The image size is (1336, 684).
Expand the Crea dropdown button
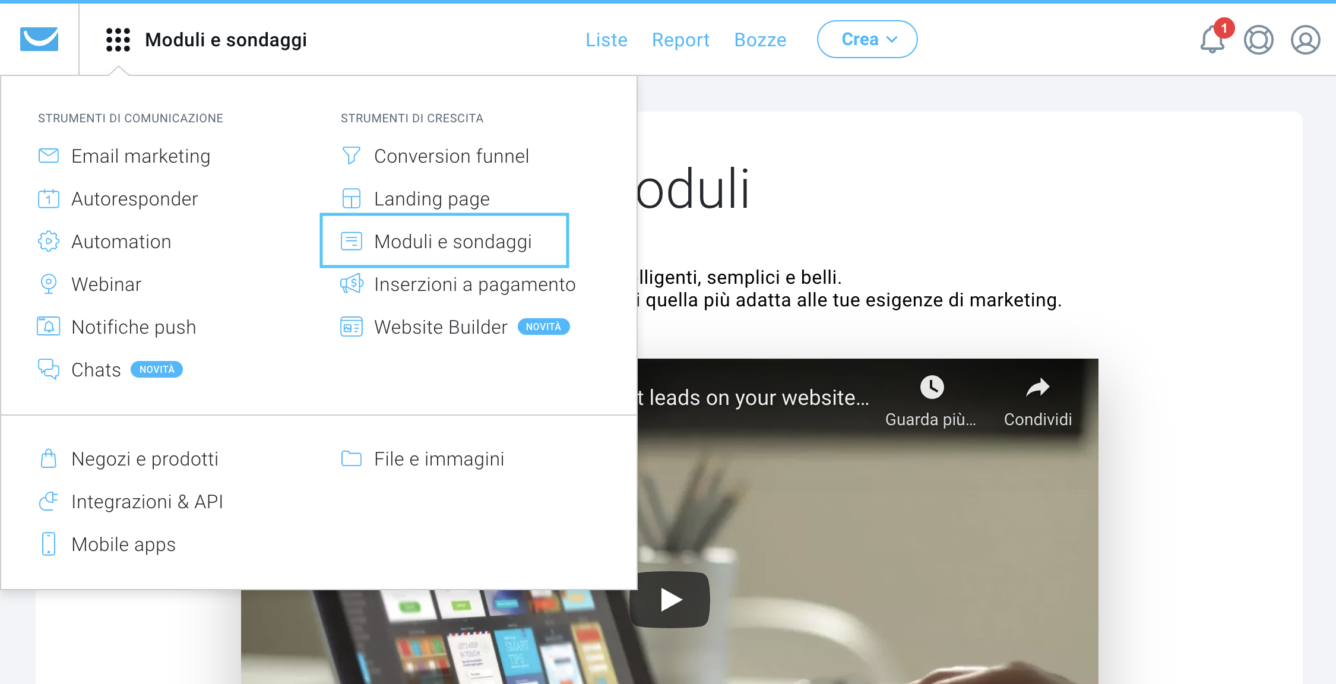[x=867, y=39]
